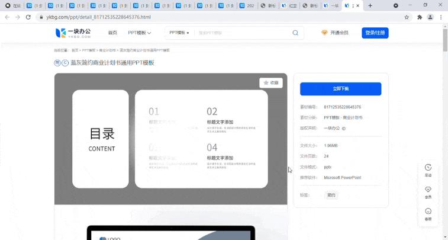Click the 立即下载 download button
448x240 pixels.
pyautogui.click(x=340, y=89)
